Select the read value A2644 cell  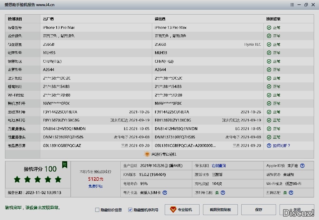pos(160,70)
